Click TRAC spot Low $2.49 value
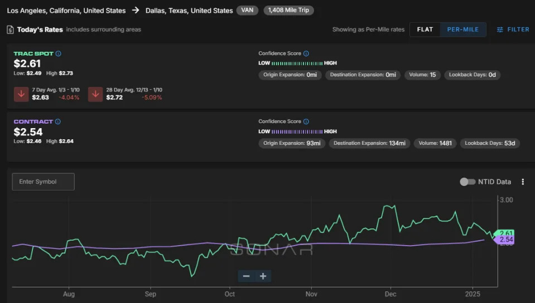Image resolution: width=535 pixels, height=303 pixels. tap(34, 74)
